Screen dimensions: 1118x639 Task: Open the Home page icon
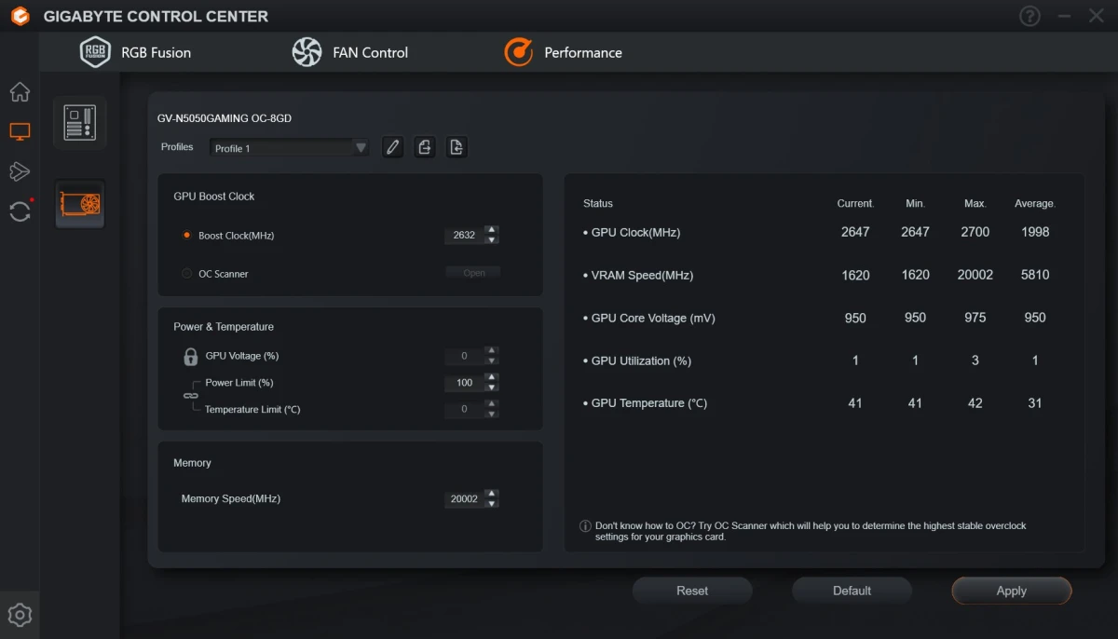[20, 91]
